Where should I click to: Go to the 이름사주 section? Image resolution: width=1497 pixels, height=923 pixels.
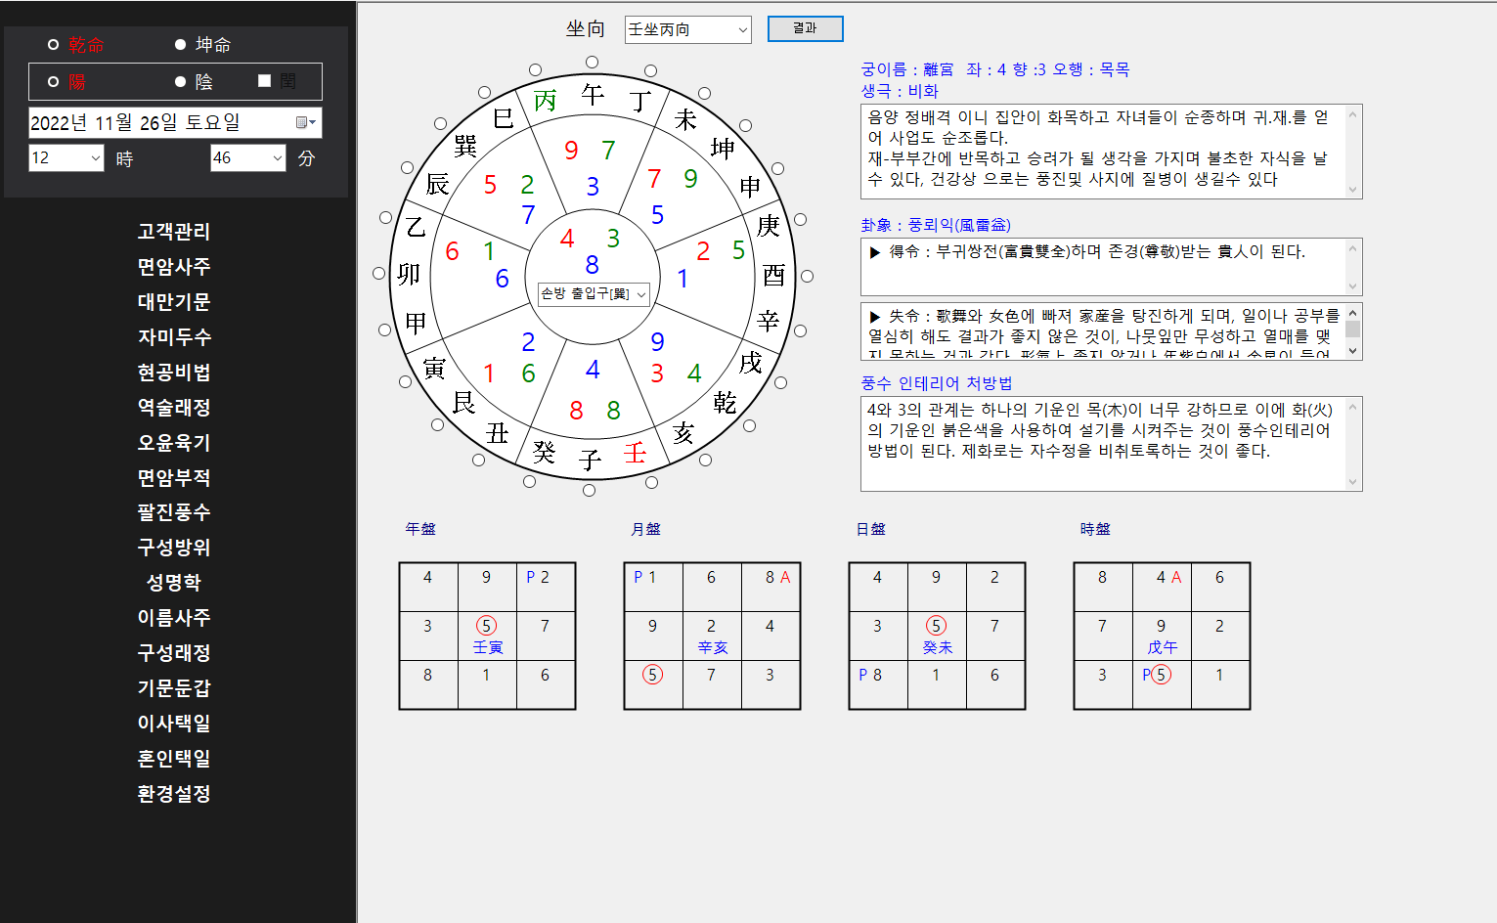click(174, 618)
